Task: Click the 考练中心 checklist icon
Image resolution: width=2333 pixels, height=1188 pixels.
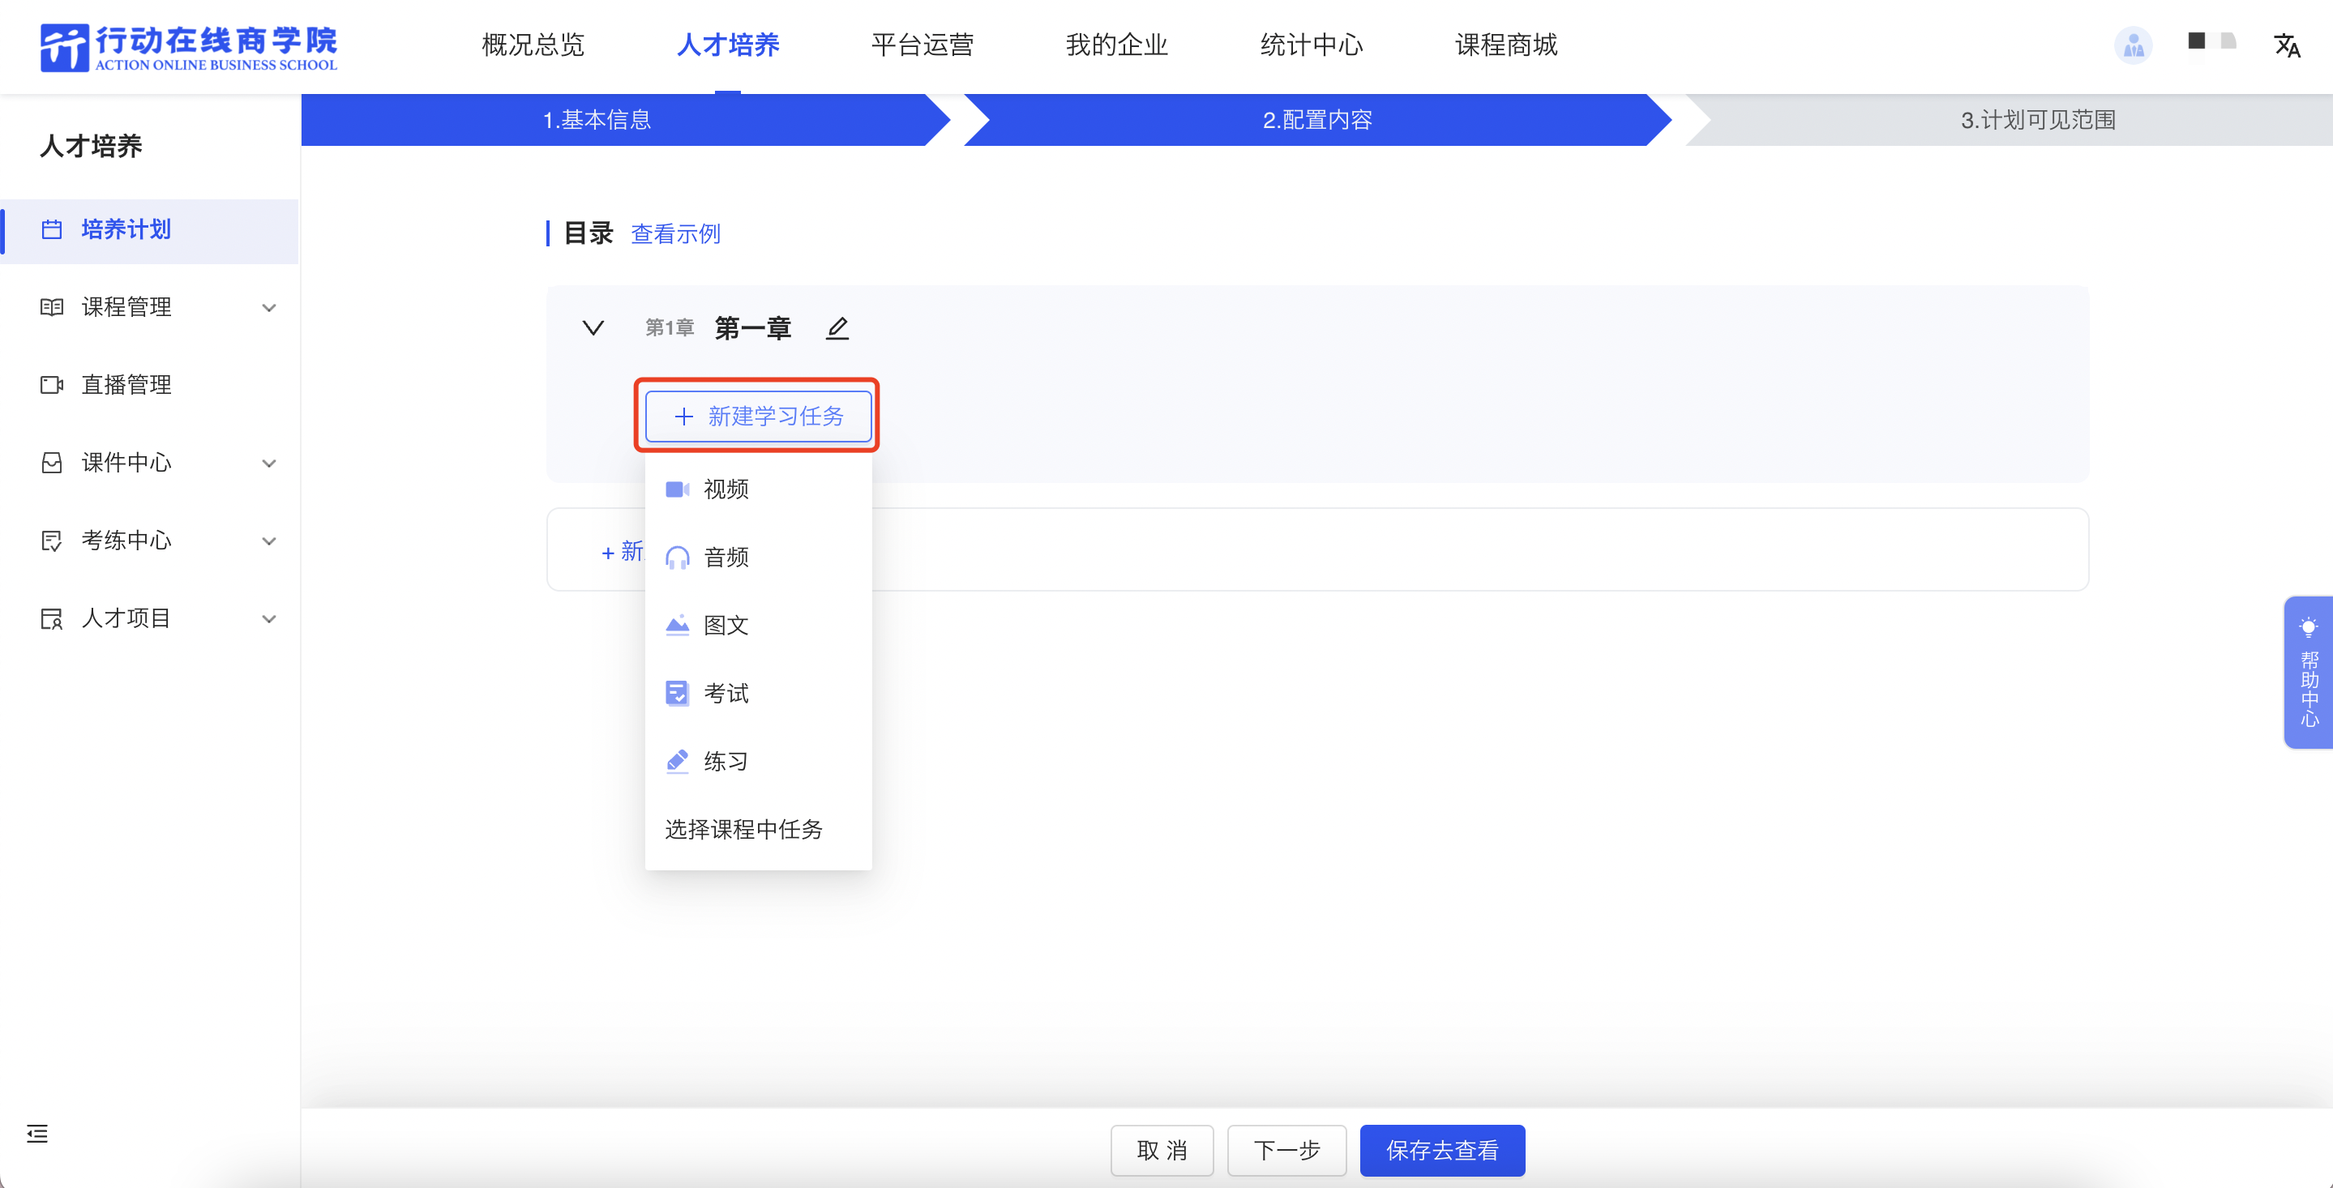Action: coord(52,541)
